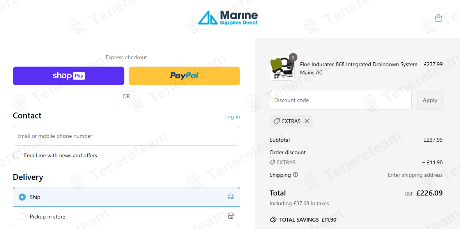
Task: Click the Floe Induratec 868 product title
Action: point(359,68)
